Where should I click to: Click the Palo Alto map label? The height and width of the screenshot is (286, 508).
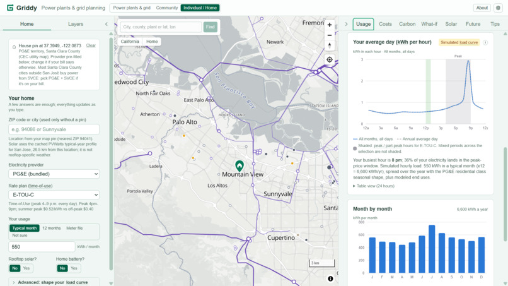click(x=185, y=122)
